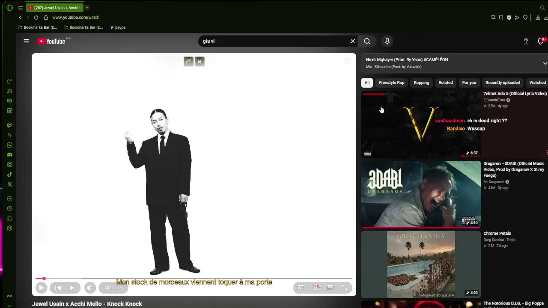Select the 'Rapping' filter chip
This screenshot has height=308, width=548.
pos(421,83)
